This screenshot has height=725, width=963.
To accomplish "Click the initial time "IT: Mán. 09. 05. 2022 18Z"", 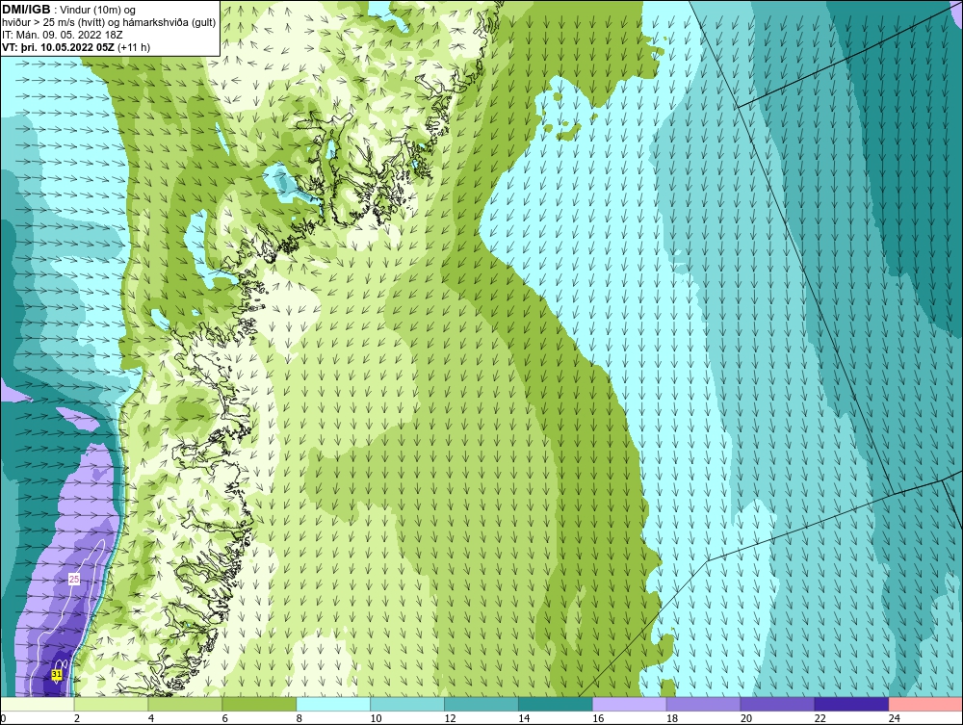I will (63, 35).
